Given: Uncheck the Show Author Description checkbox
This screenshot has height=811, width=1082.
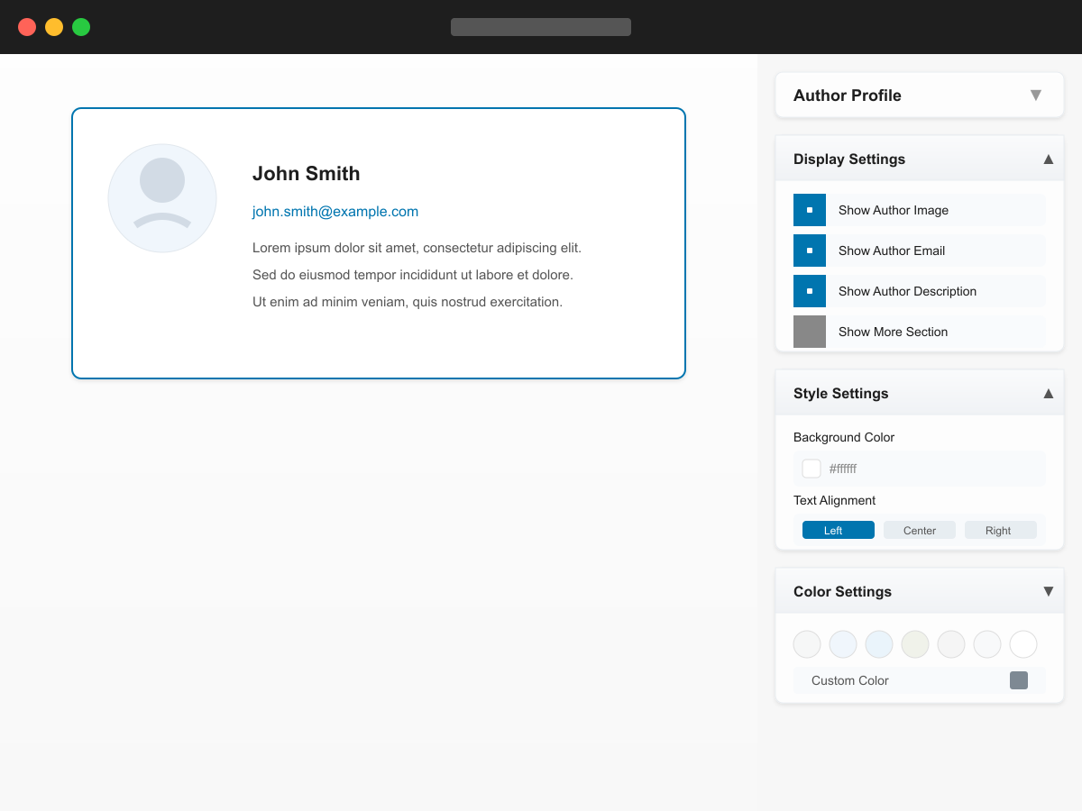Looking at the screenshot, I should [810, 291].
